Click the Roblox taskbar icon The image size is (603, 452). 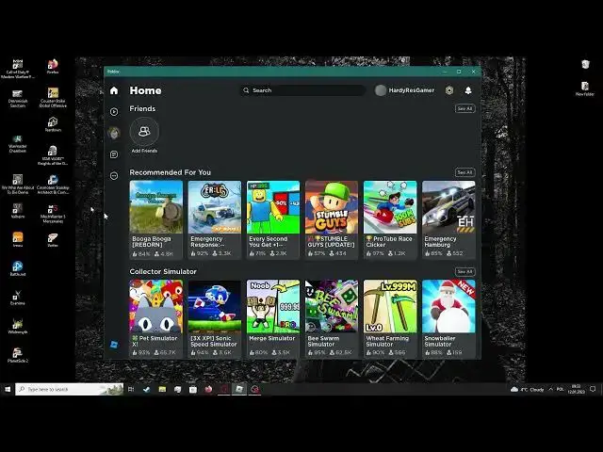[239, 389]
